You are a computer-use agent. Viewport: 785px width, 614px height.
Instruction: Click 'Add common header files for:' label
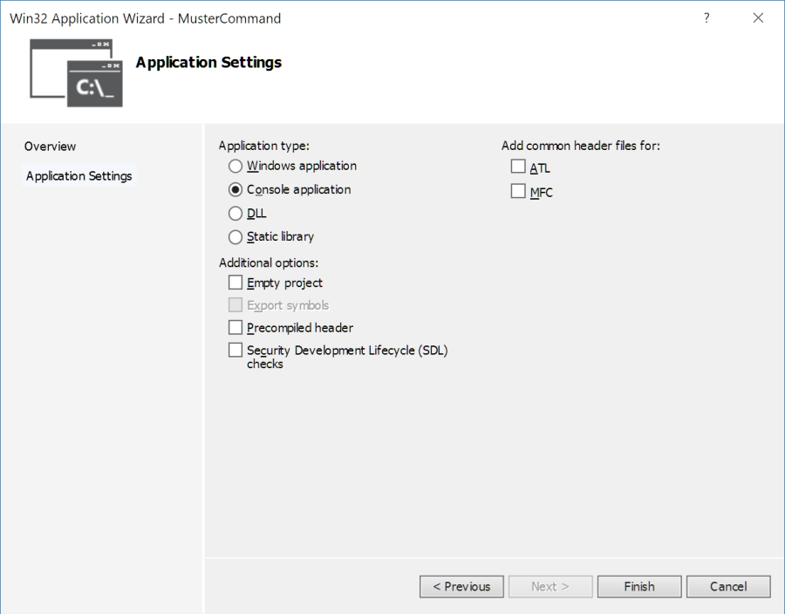click(581, 146)
